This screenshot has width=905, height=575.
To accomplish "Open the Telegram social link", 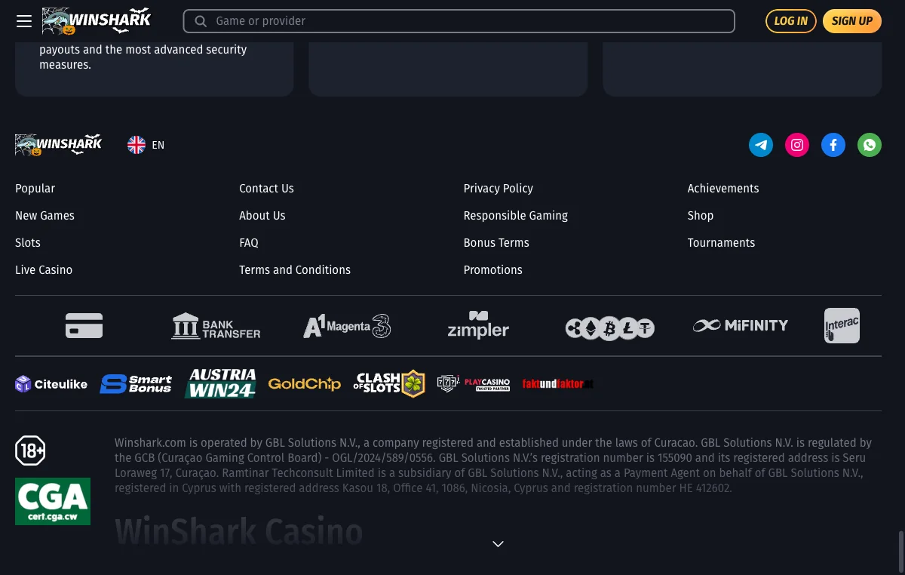I will click(x=761, y=145).
